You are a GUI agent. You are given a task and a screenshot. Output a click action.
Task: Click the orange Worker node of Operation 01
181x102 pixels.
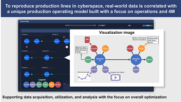coord(105,48)
